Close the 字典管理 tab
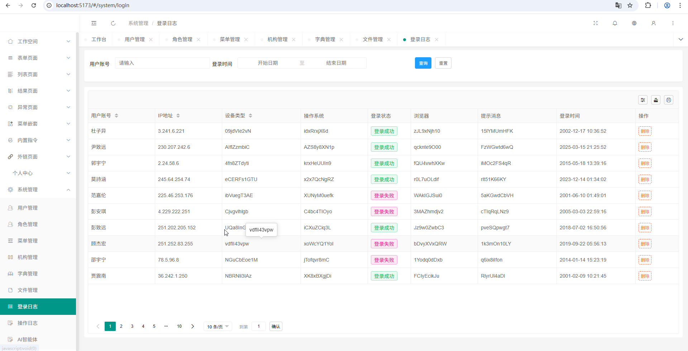 [x=341, y=40]
